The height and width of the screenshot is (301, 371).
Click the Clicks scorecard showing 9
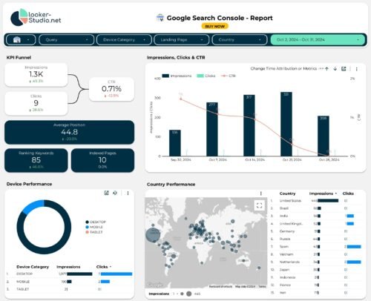(36, 103)
